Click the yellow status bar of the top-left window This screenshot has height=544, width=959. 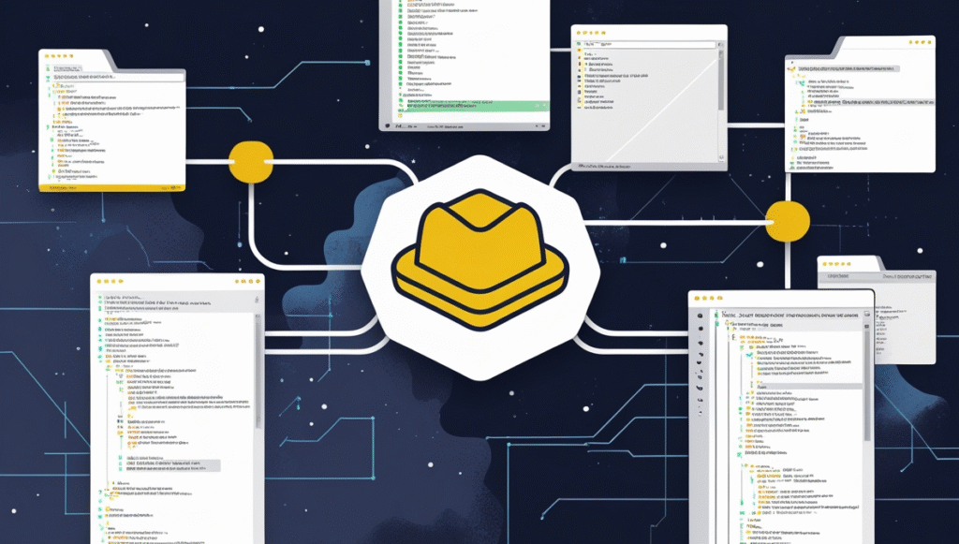112,187
